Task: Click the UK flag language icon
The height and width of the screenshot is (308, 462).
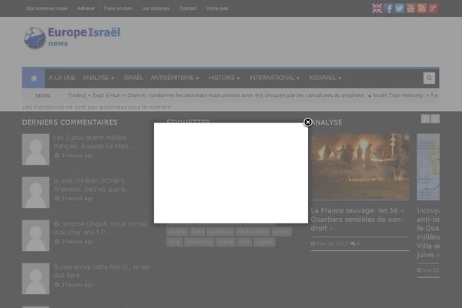Action: (x=377, y=8)
